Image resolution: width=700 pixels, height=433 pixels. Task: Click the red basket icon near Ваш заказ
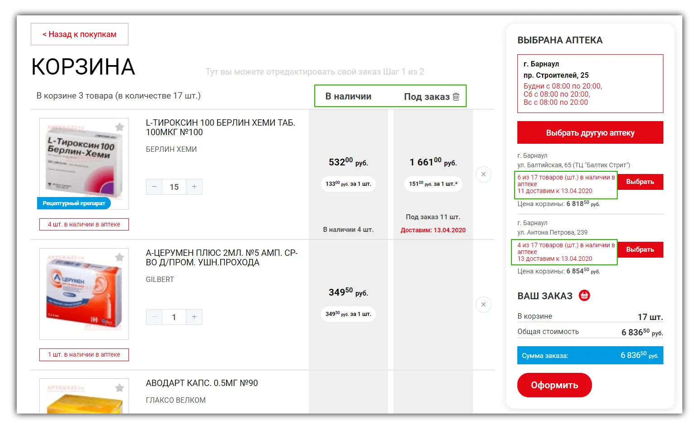coord(584,296)
